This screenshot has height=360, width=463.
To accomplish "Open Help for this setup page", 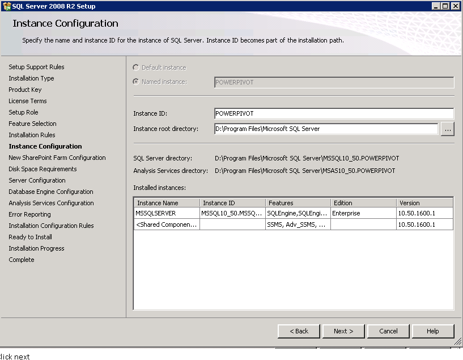I will click(x=433, y=331).
